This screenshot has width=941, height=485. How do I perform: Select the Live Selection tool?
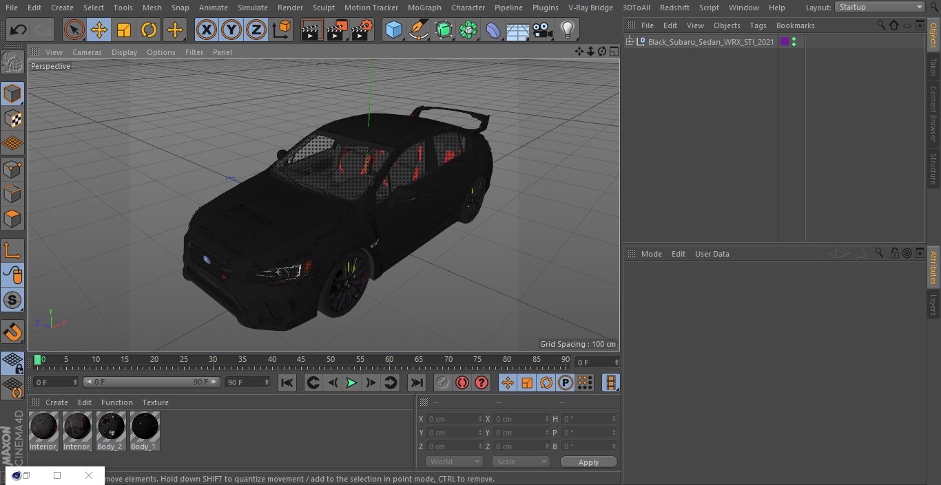click(x=74, y=30)
